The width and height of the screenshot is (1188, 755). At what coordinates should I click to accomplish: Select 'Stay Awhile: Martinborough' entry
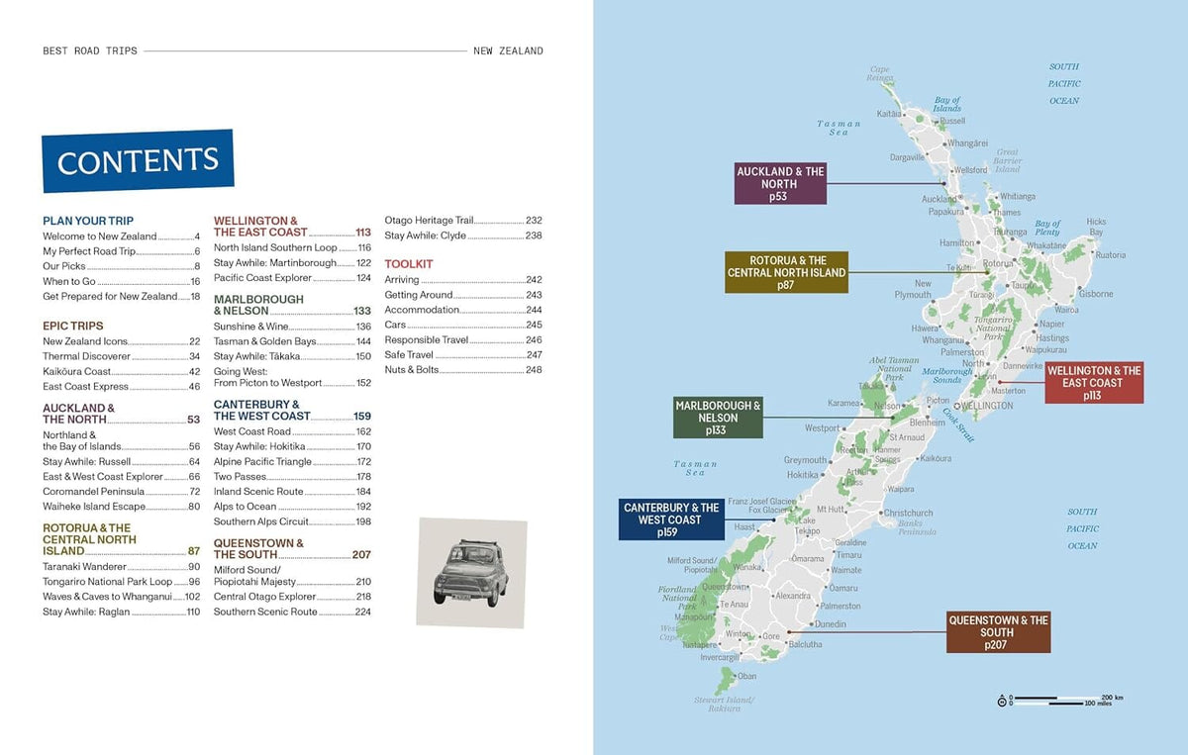(x=293, y=263)
